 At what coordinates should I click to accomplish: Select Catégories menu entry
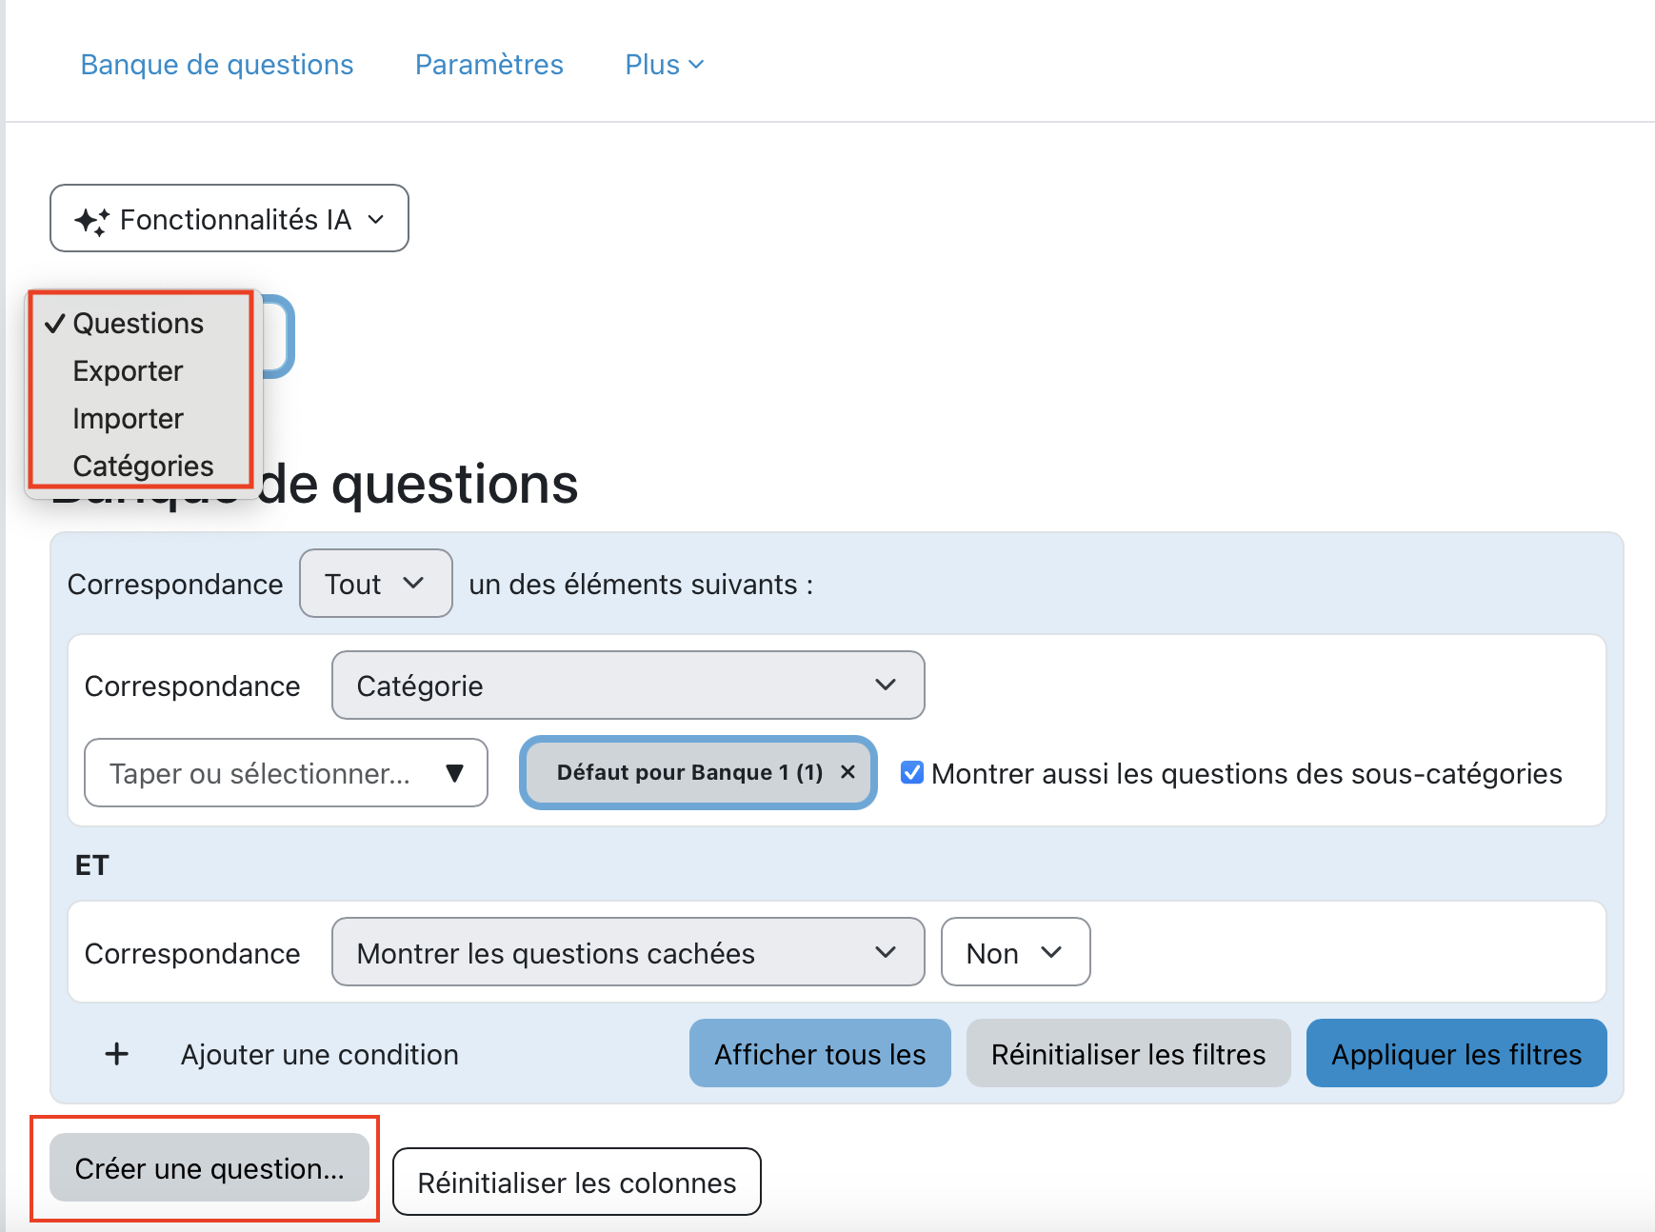click(143, 466)
